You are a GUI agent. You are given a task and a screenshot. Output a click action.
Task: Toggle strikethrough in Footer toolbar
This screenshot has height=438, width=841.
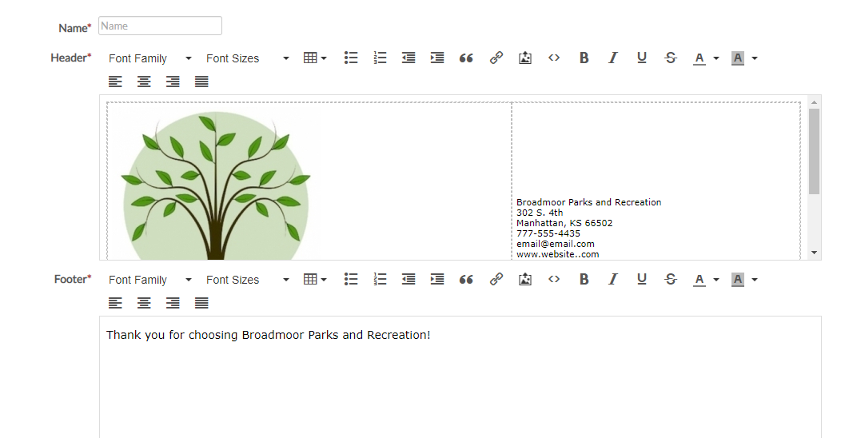point(671,279)
